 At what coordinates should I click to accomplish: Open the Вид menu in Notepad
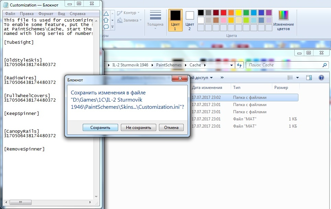[x=61, y=14]
